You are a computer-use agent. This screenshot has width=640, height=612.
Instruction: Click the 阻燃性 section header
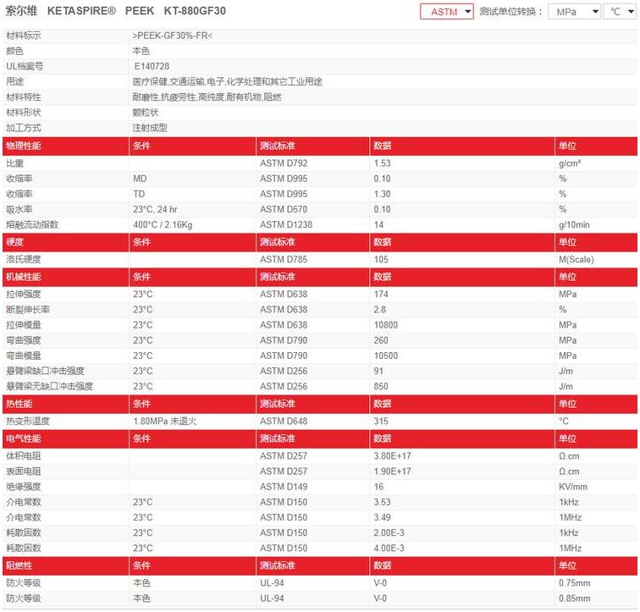pos(19,565)
